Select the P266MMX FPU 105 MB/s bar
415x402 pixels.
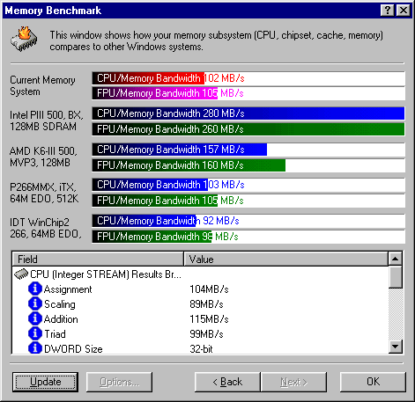tap(248, 201)
